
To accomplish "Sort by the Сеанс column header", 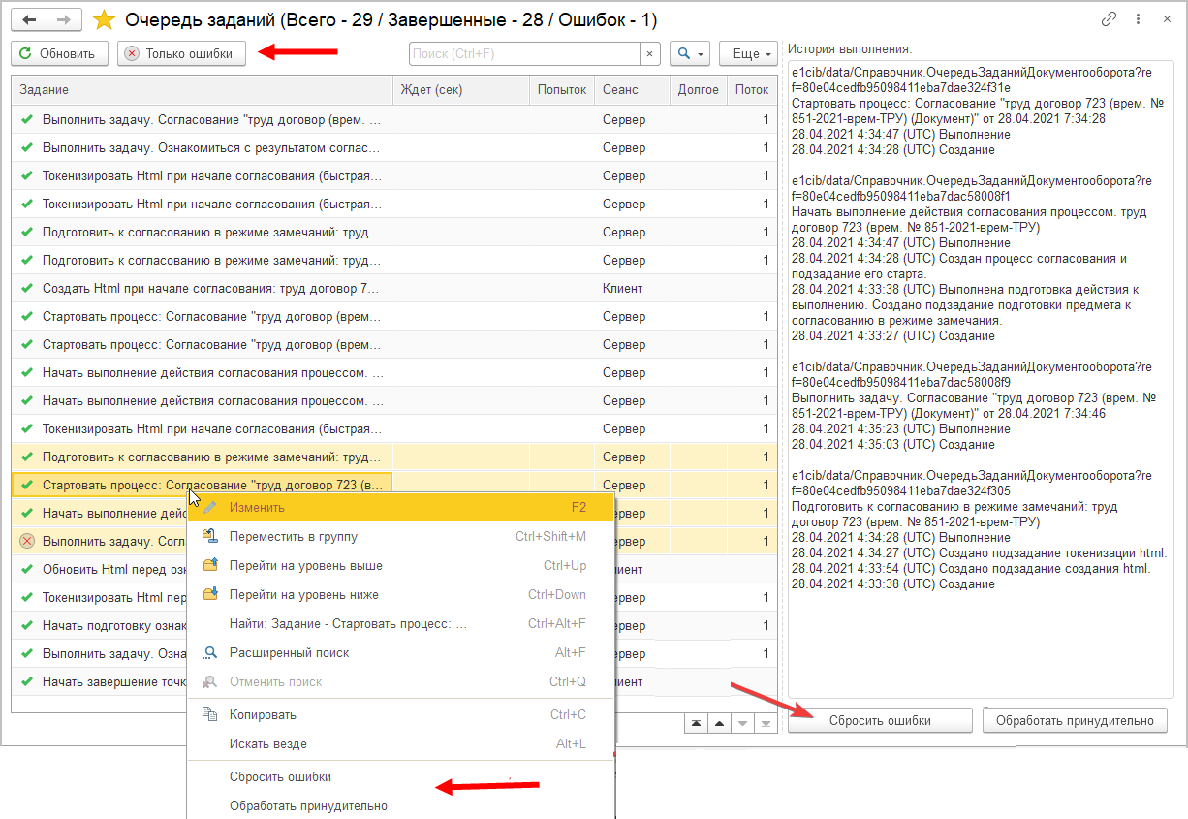I will click(x=632, y=90).
